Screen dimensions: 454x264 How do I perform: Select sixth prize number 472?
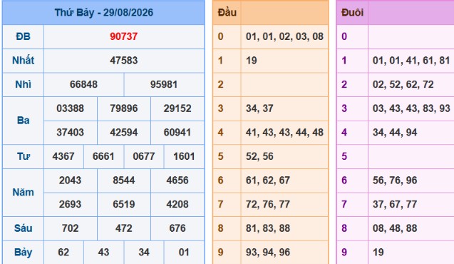tap(124, 228)
